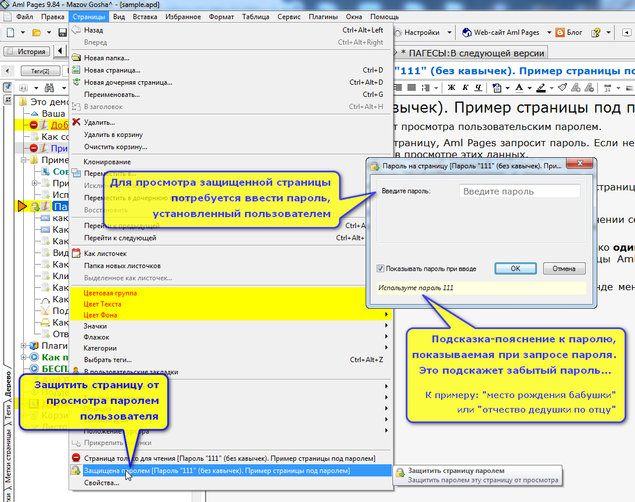The height and width of the screenshot is (502, 635).
Task: Click OK in the password dialog
Action: pos(515,268)
